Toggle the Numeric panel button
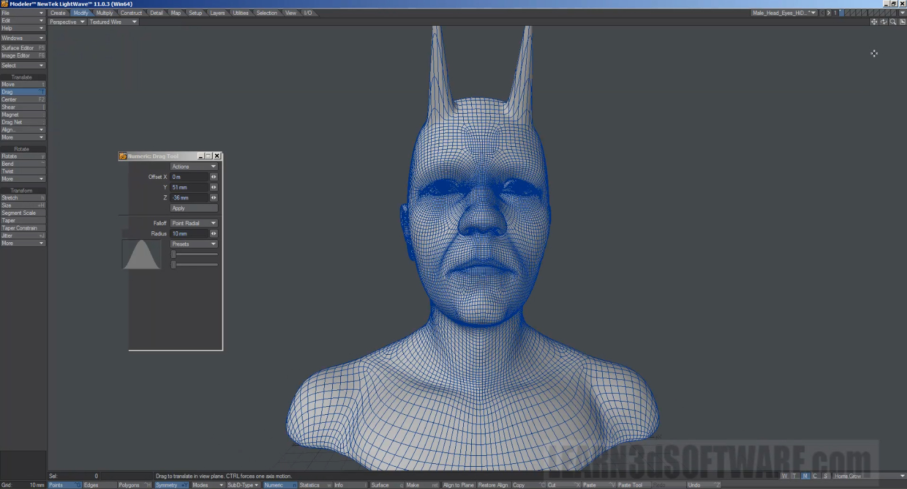Image resolution: width=907 pixels, height=489 pixels. pyautogui.click(x=280, y=485)
